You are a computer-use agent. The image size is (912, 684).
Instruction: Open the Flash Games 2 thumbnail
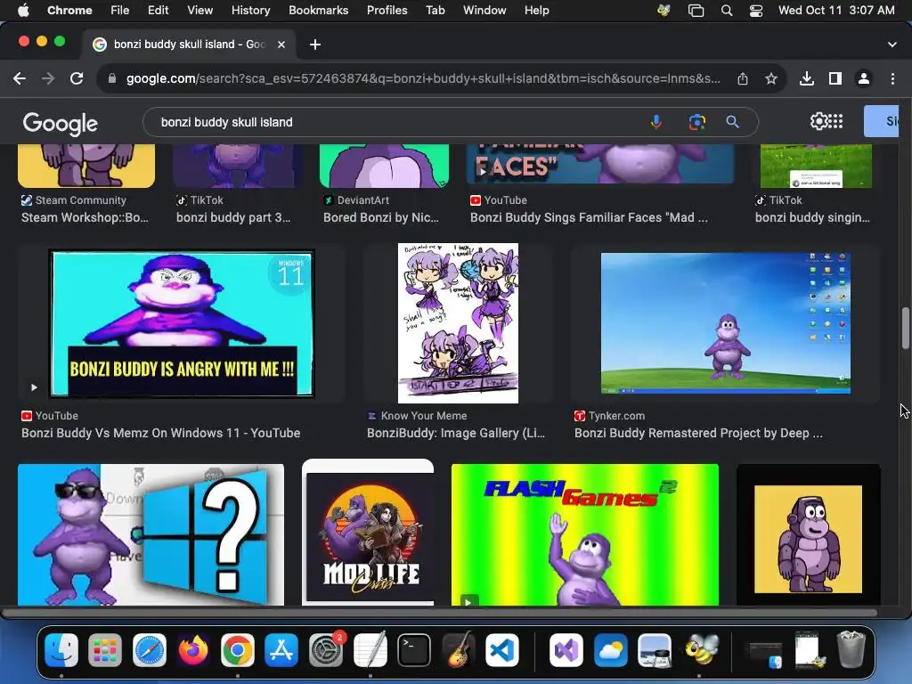(584, 534)
